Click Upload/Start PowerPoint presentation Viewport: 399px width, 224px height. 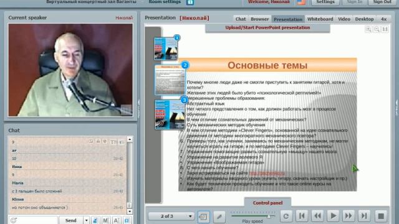click(267, 27)
